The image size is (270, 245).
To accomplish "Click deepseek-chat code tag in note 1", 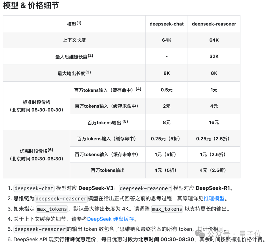I will pyautogui.click(x=34, y=188).
